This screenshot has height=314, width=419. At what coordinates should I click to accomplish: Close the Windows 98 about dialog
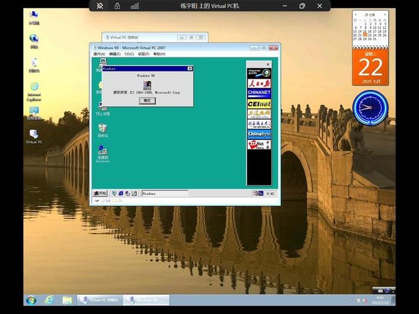[x=190, y=69]
